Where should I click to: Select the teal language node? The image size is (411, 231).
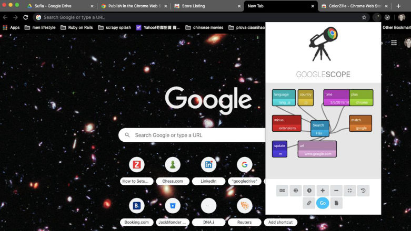284,98
